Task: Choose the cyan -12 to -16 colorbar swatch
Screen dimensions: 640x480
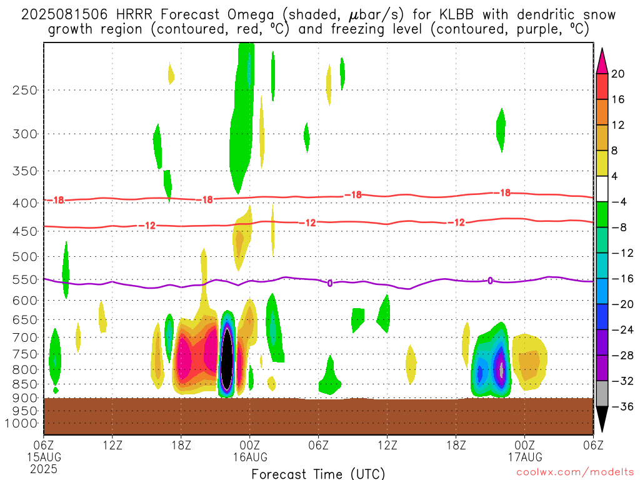Action: pyautogui.click(x=602, y=266)
